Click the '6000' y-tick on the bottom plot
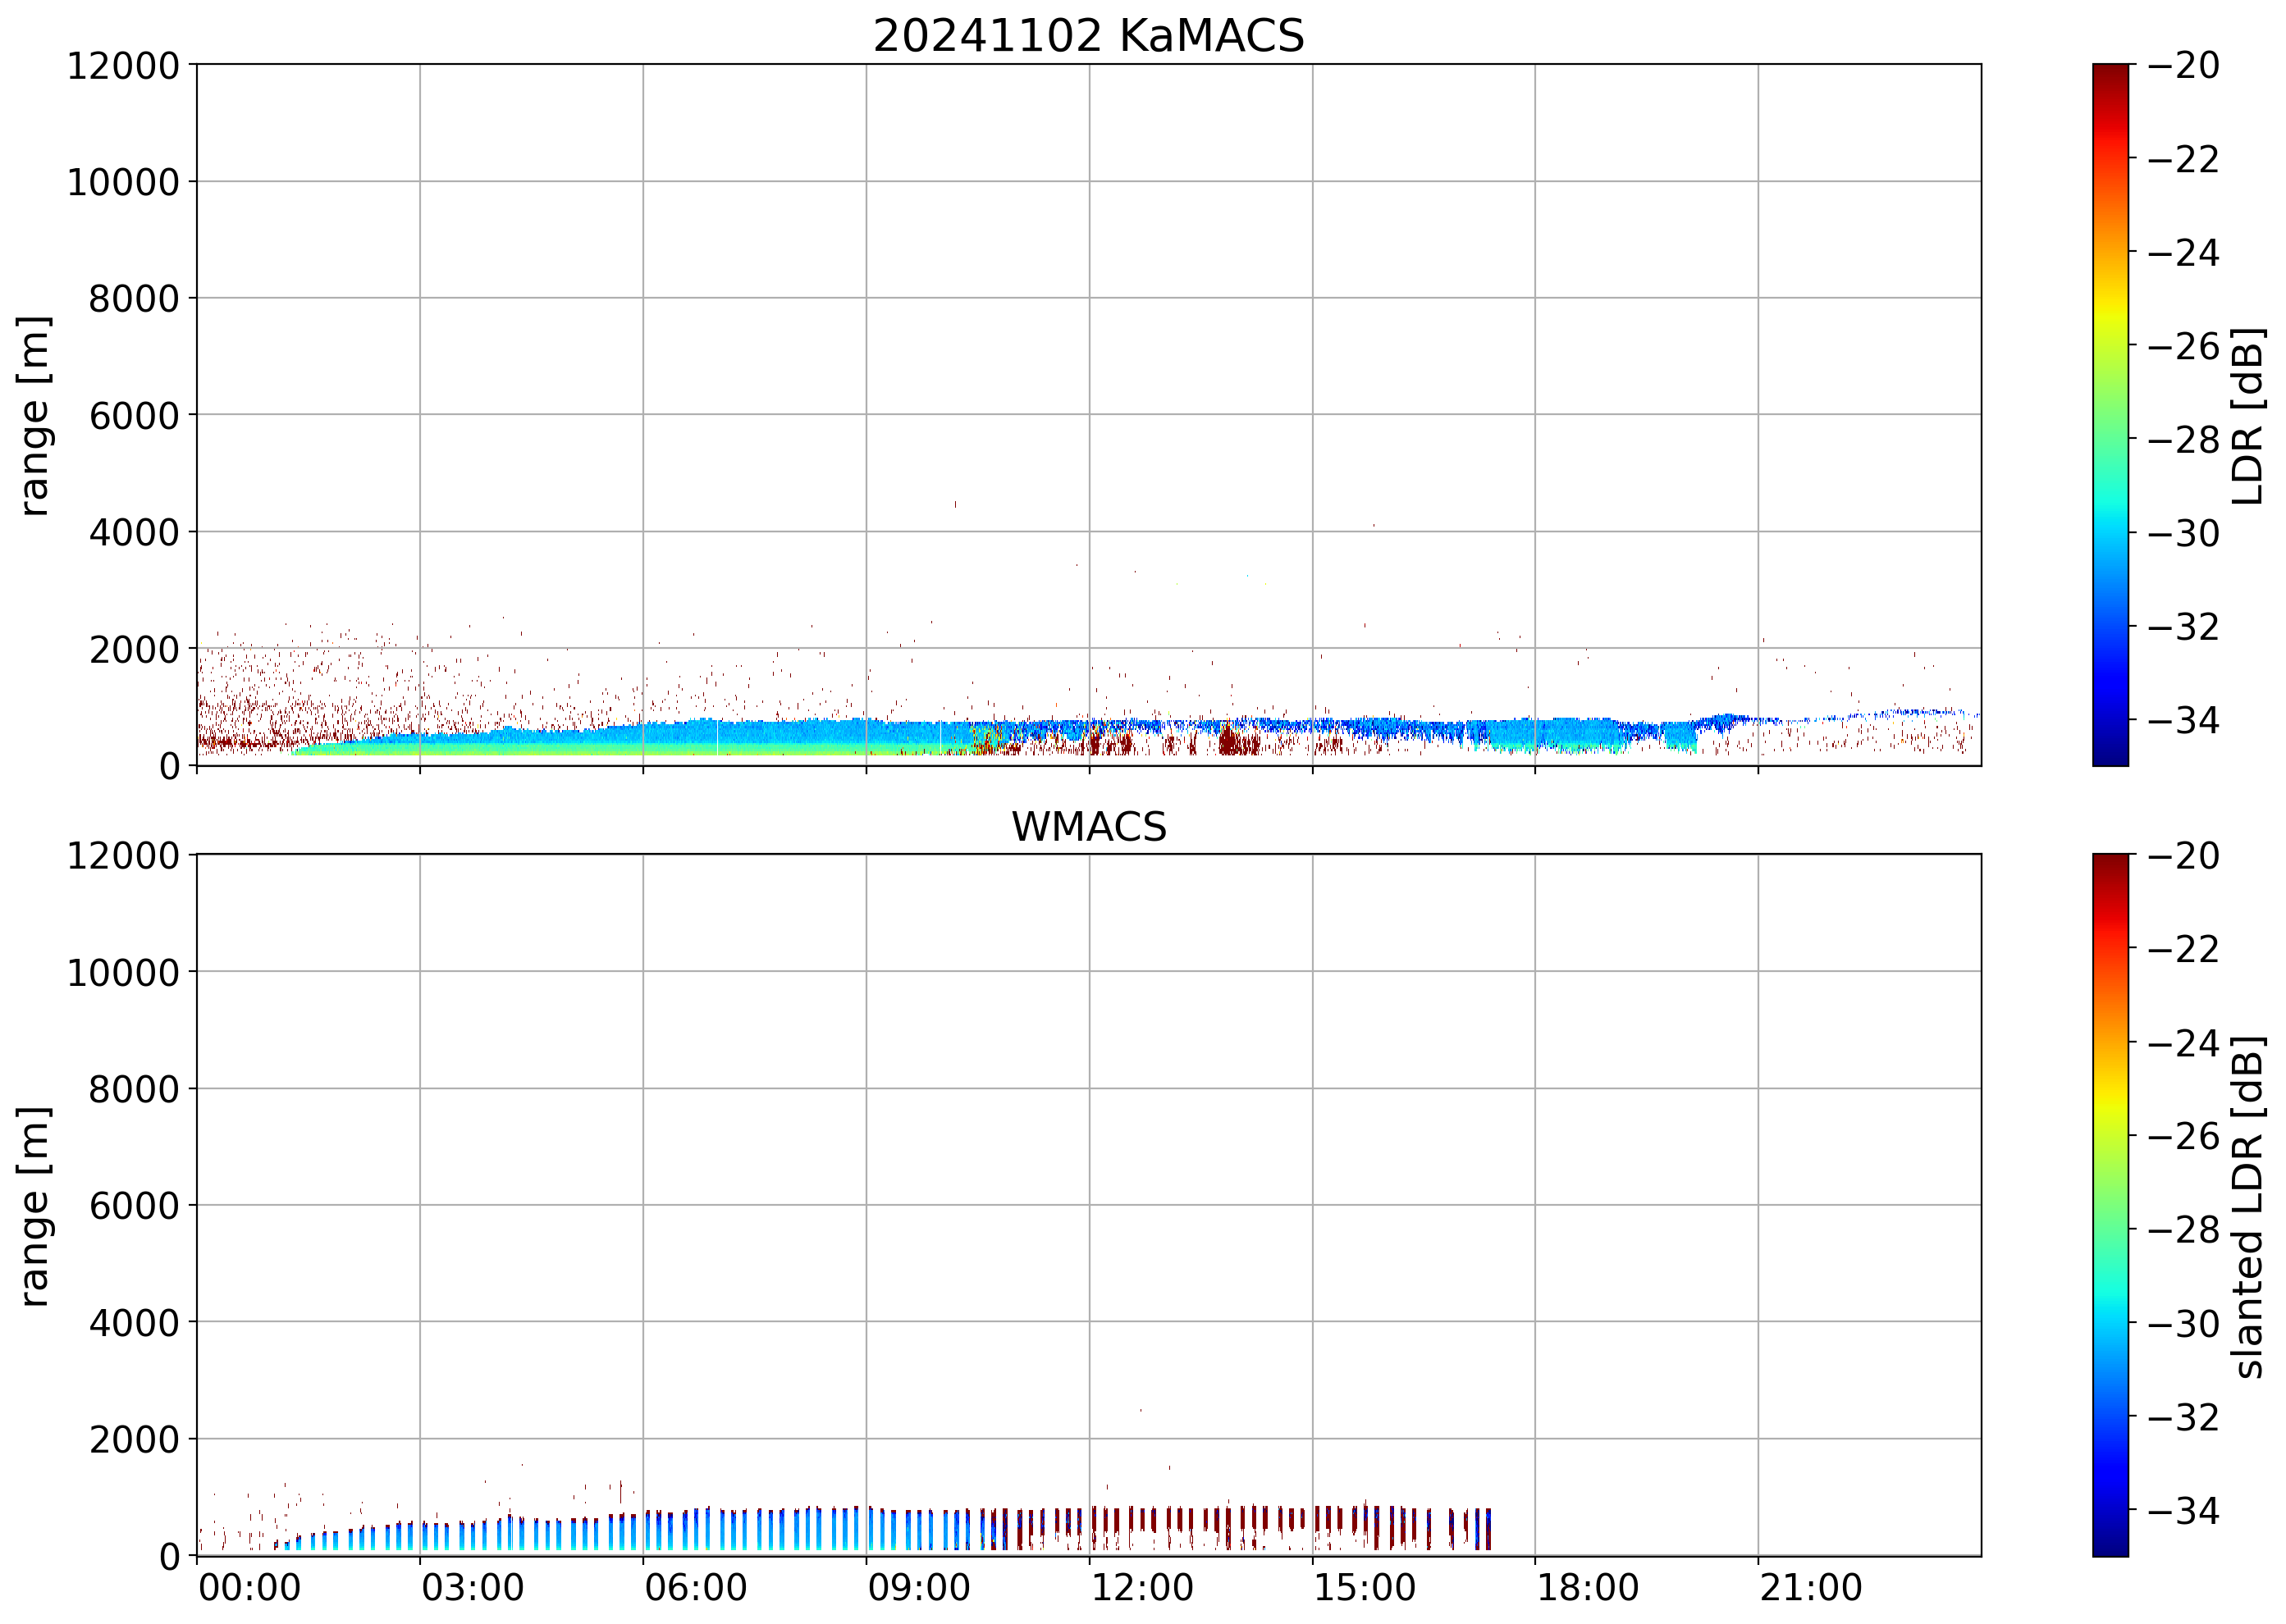The image size is (2286, 1624). coord(134,1206)
